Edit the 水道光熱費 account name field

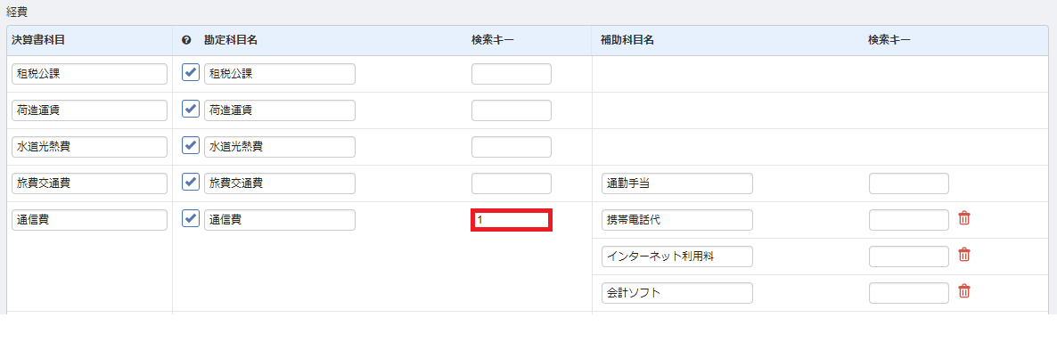click(x=280, y=147)
